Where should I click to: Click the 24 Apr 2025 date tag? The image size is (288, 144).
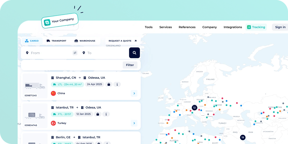pos(94,84)
